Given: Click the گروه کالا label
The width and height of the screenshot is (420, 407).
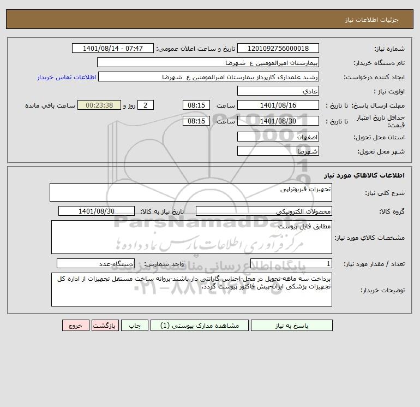Looking at the screenshot, I should (392, 211).
